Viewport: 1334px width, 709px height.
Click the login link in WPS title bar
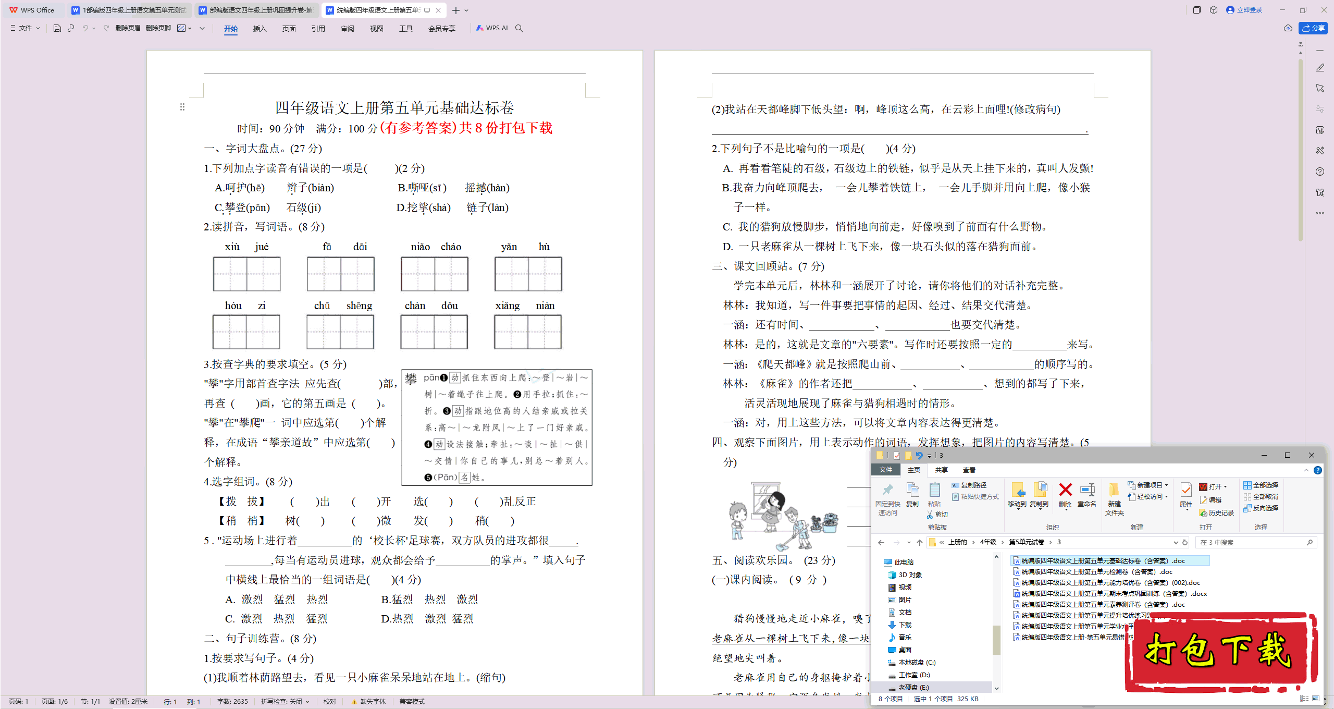(x=1244, y=10)
